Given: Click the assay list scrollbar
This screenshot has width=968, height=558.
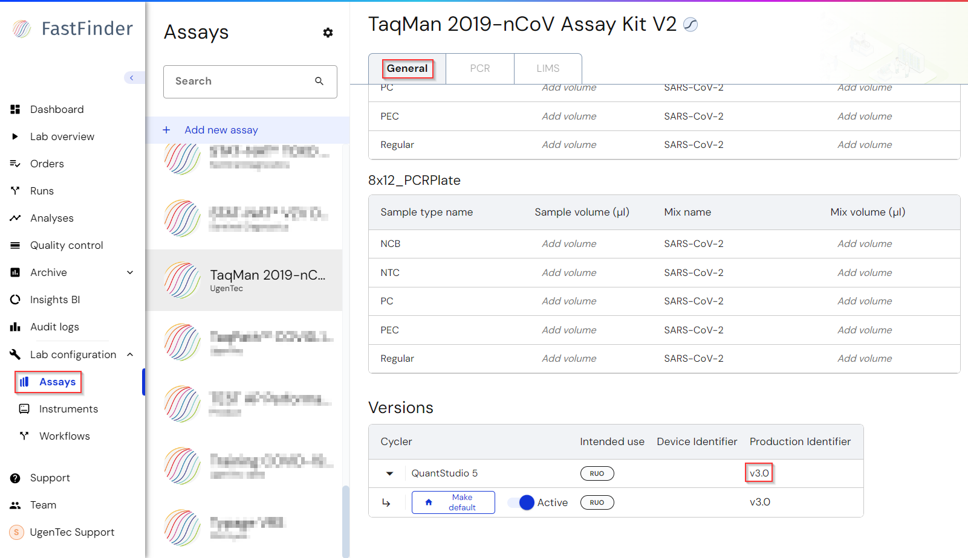Looking at the screenshot, I should (x=345, y=521).
